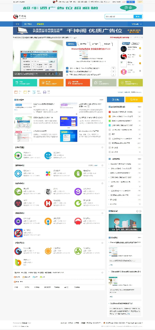Image resolution: width=155 pixels, height=330 pixels.
Task: Select the red circular H forum icon
Action: pos(48,203)
